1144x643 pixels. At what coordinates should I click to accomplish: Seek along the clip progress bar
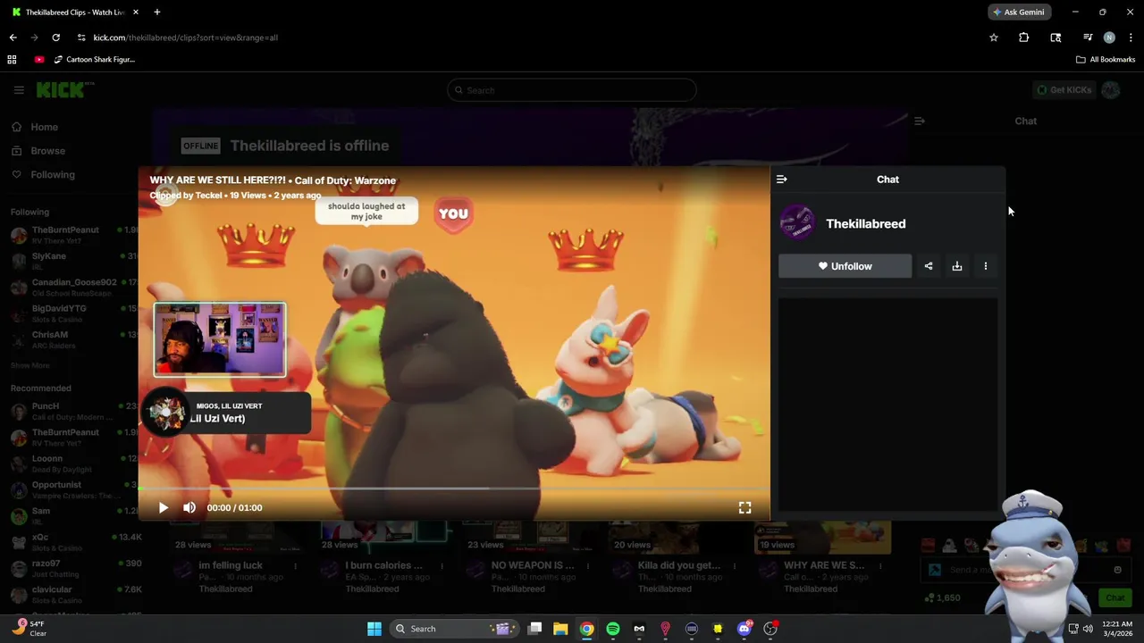[x=454, y=489]
